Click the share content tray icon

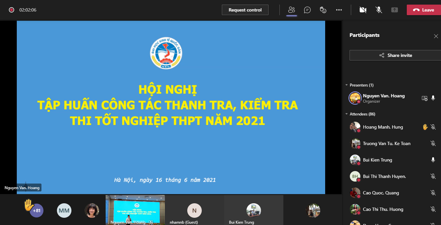(395, 10)
